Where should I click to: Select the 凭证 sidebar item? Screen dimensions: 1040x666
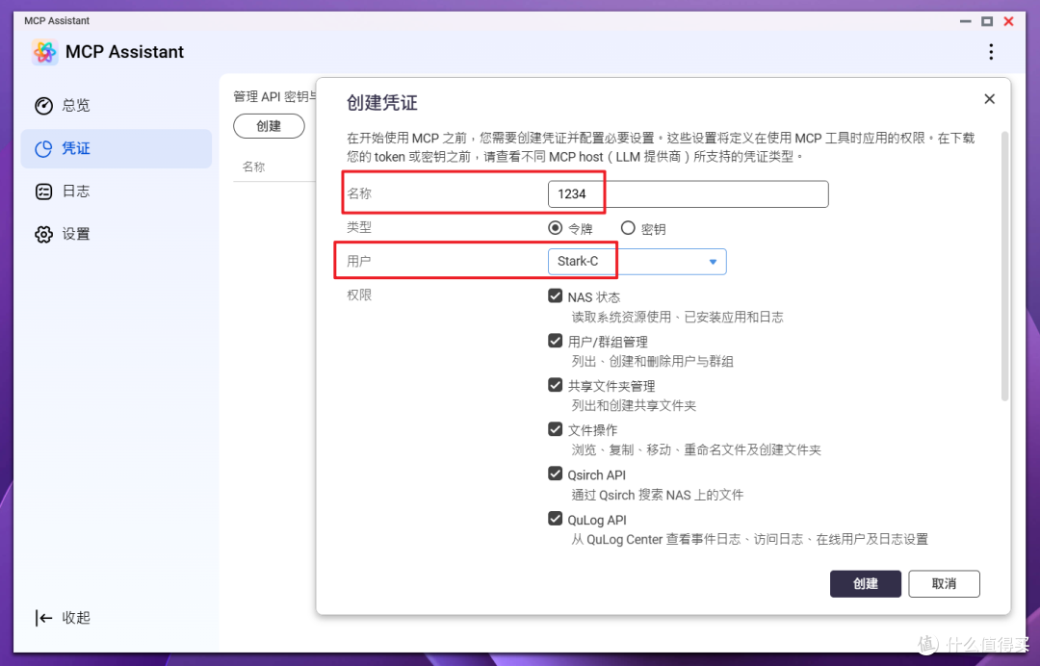point(117,148)
